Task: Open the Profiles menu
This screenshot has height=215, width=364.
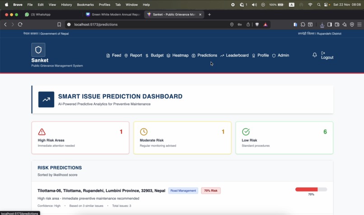Action: [x=104, y=5]
